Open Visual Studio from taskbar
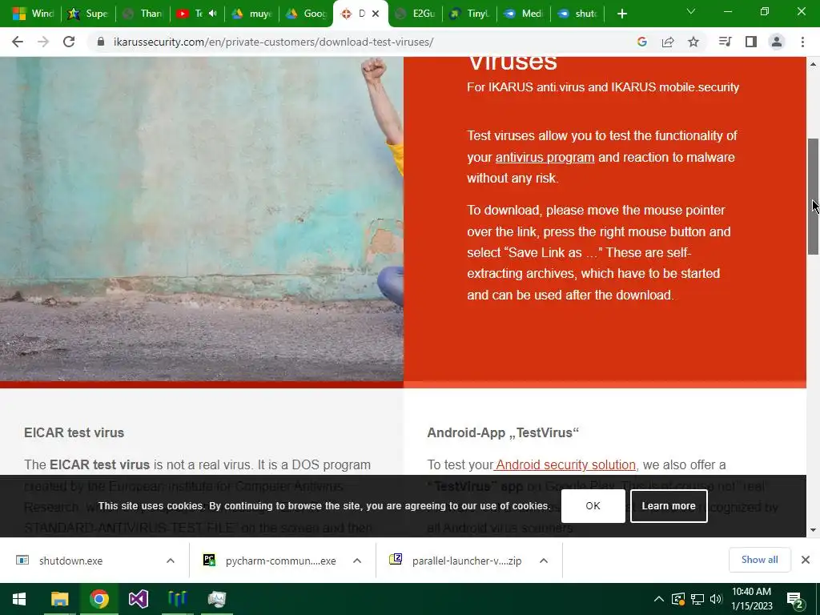820x615 pixels. pos(138,599)
